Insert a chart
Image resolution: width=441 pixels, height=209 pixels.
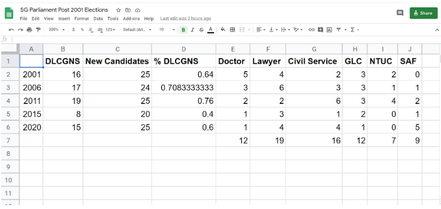tap(329, 29)
